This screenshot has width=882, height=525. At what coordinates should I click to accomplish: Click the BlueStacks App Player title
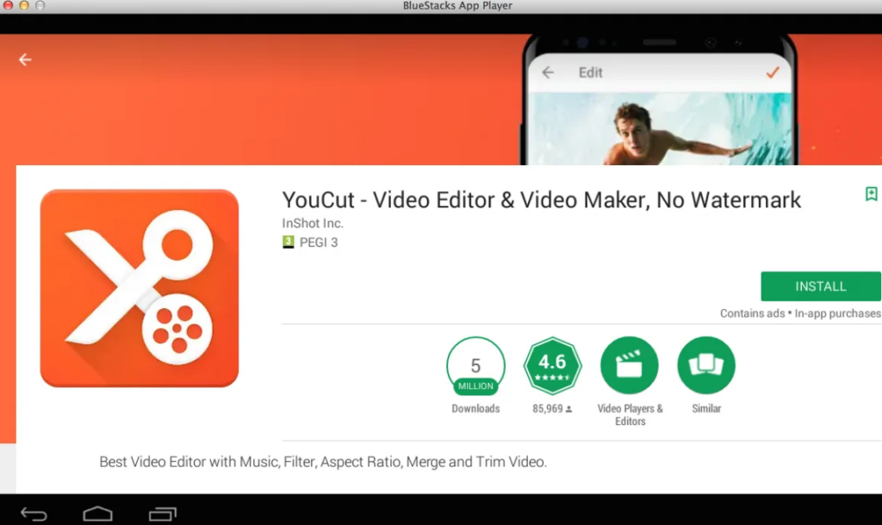coord(457,6)
